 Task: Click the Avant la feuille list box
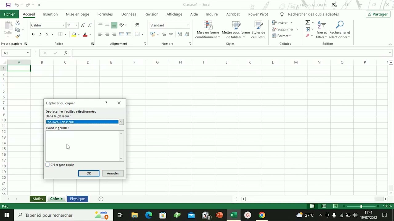point(85,146)
